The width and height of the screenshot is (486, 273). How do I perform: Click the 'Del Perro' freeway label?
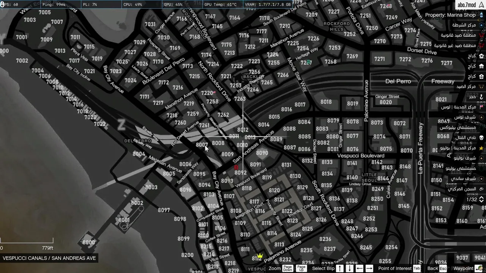point(398,81)
